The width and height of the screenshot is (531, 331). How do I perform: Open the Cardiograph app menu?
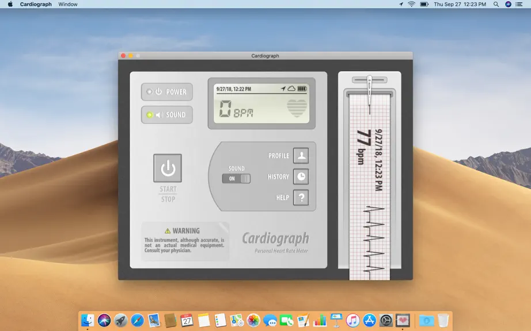tap(36, 4)
